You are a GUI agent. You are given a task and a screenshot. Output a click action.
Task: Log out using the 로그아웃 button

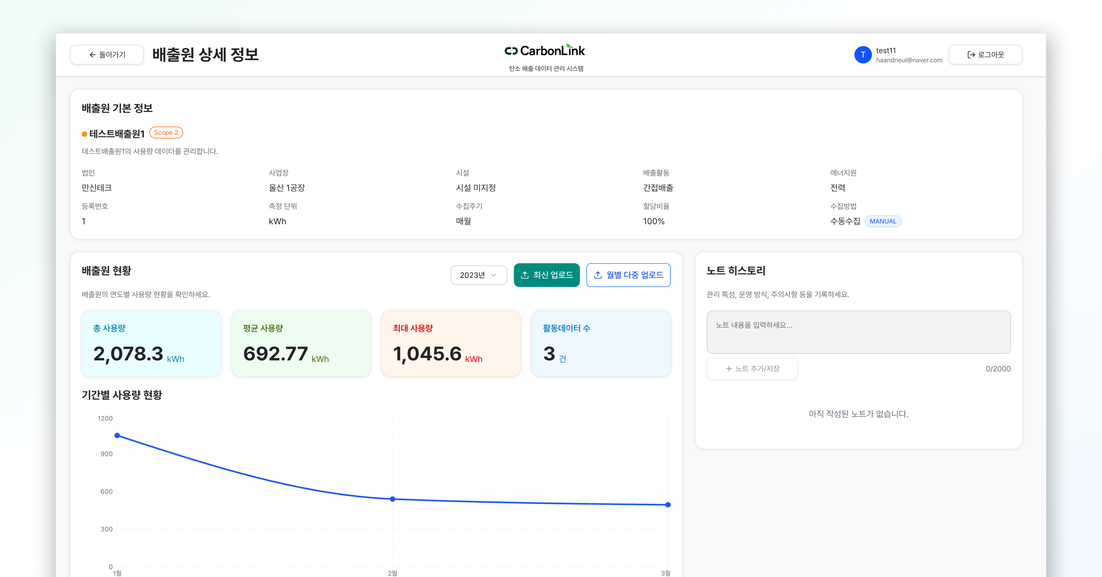(x=985, y=55)
